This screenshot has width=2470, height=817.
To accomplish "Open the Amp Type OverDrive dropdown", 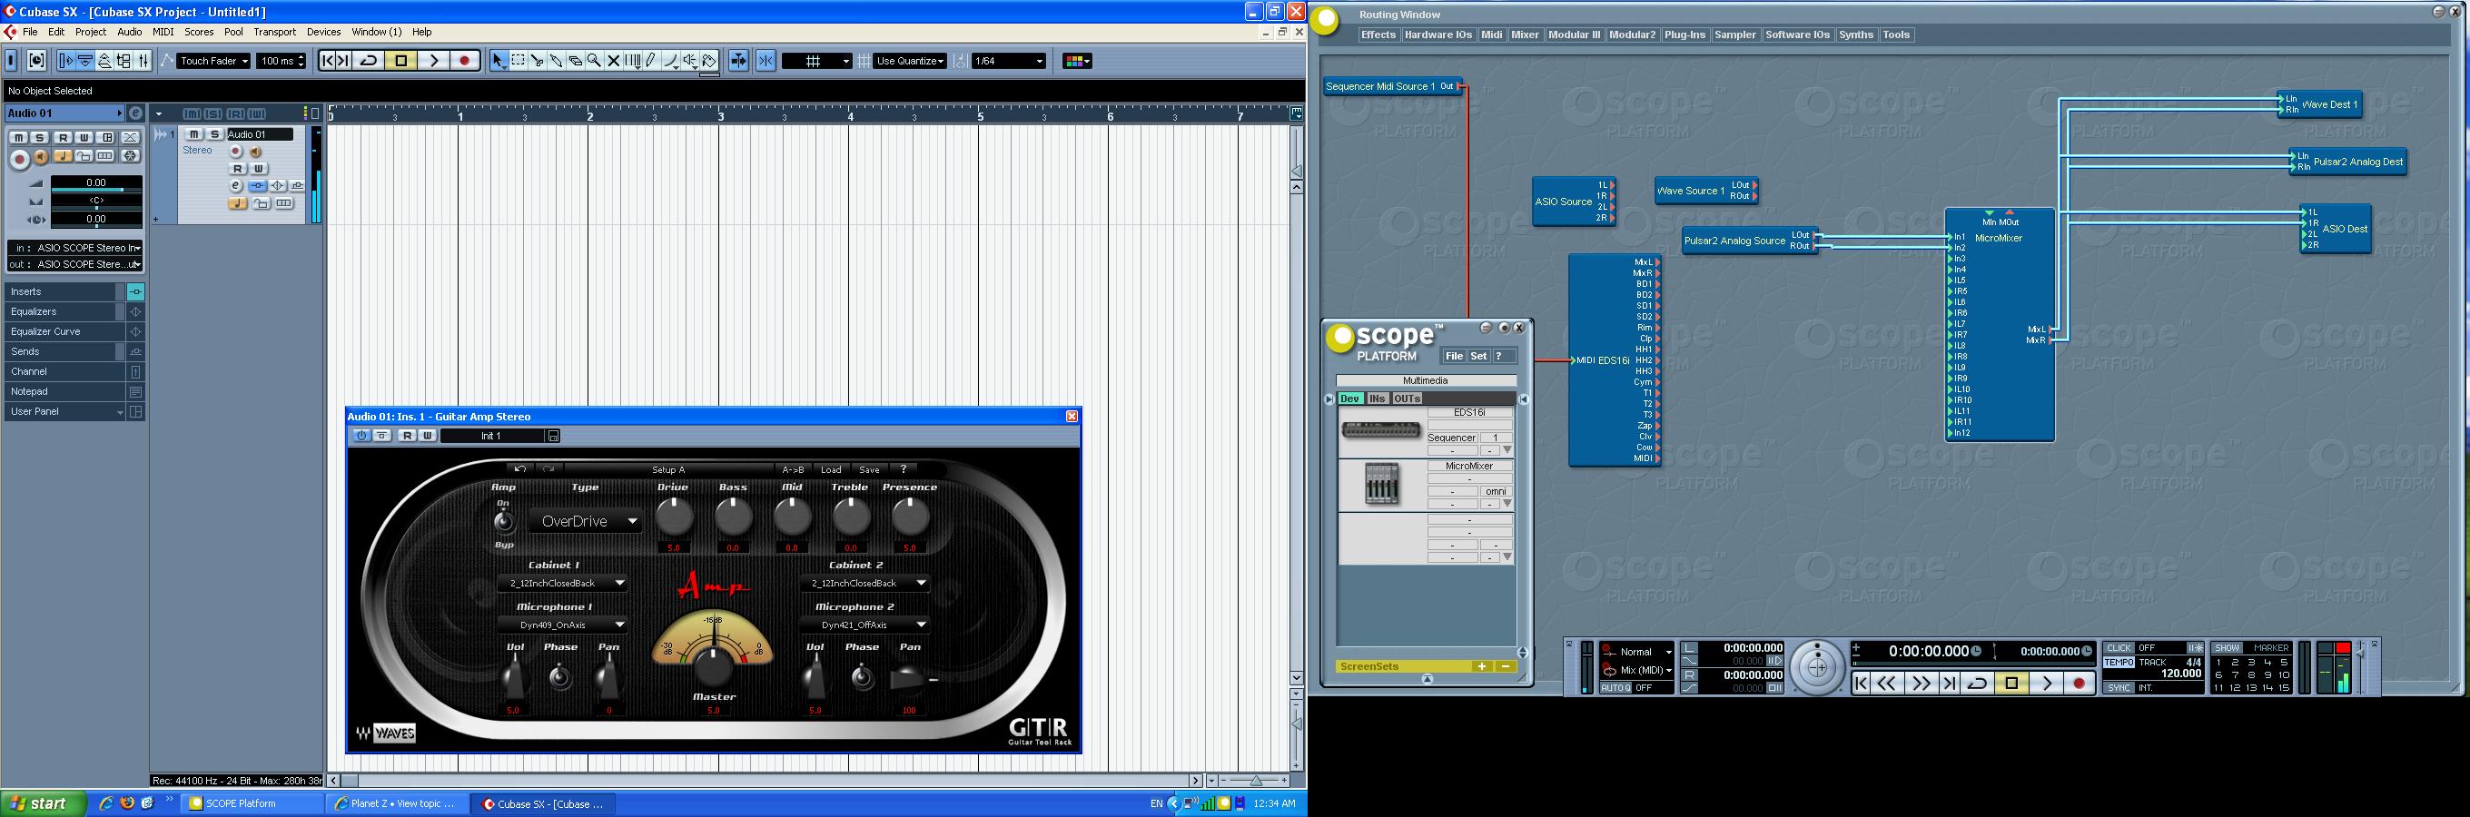I will [x=587, y=521].
